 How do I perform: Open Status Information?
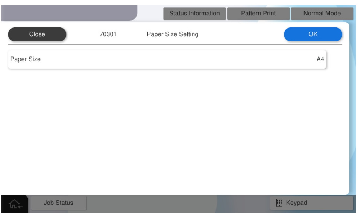(194, 13)
